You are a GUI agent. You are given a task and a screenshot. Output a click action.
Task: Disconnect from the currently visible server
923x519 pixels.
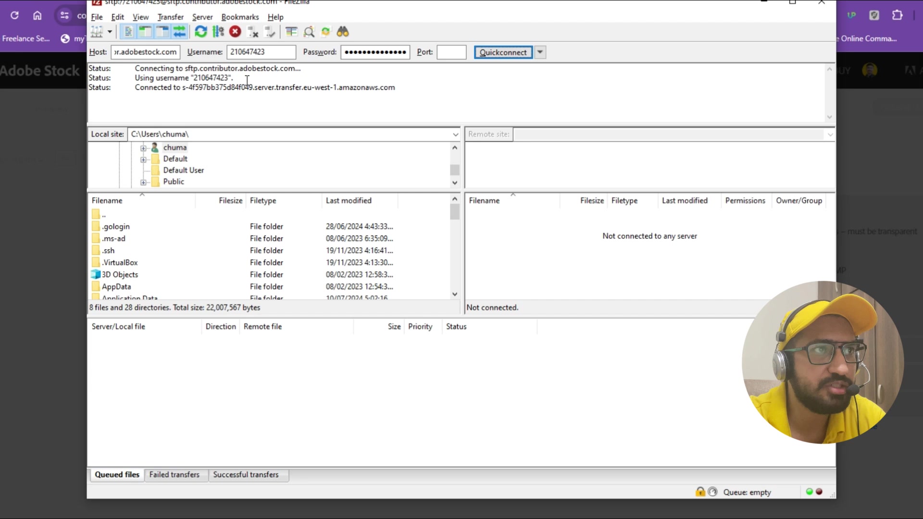pos(253,32)
